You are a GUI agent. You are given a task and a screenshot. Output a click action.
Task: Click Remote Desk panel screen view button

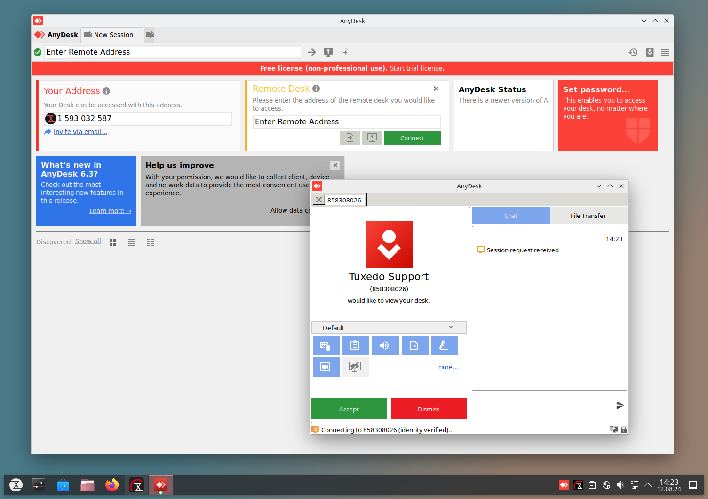[372, 138]
